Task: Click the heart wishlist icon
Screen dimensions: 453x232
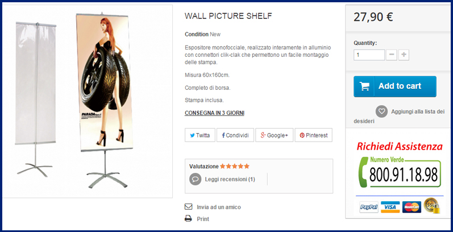Action: 381,111
